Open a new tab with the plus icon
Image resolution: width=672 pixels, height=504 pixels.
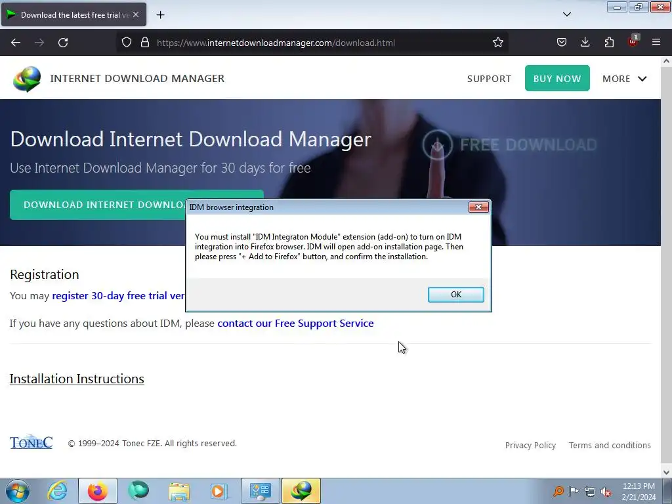click(160, 15)
